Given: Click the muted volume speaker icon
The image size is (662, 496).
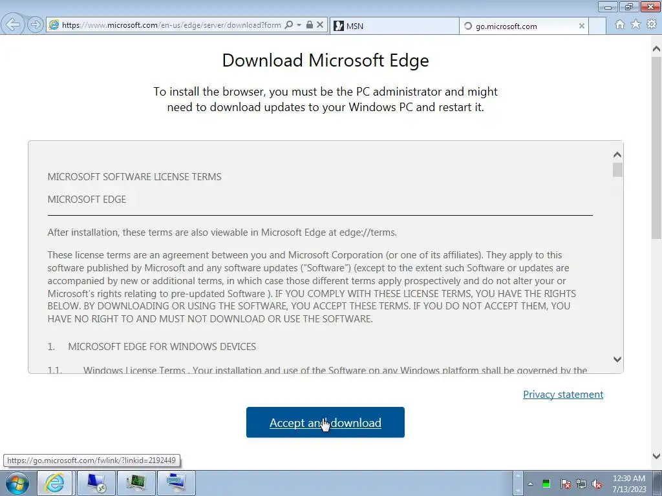Looking at the screenshot, I should pyautogui.click(x=597, y=484).
